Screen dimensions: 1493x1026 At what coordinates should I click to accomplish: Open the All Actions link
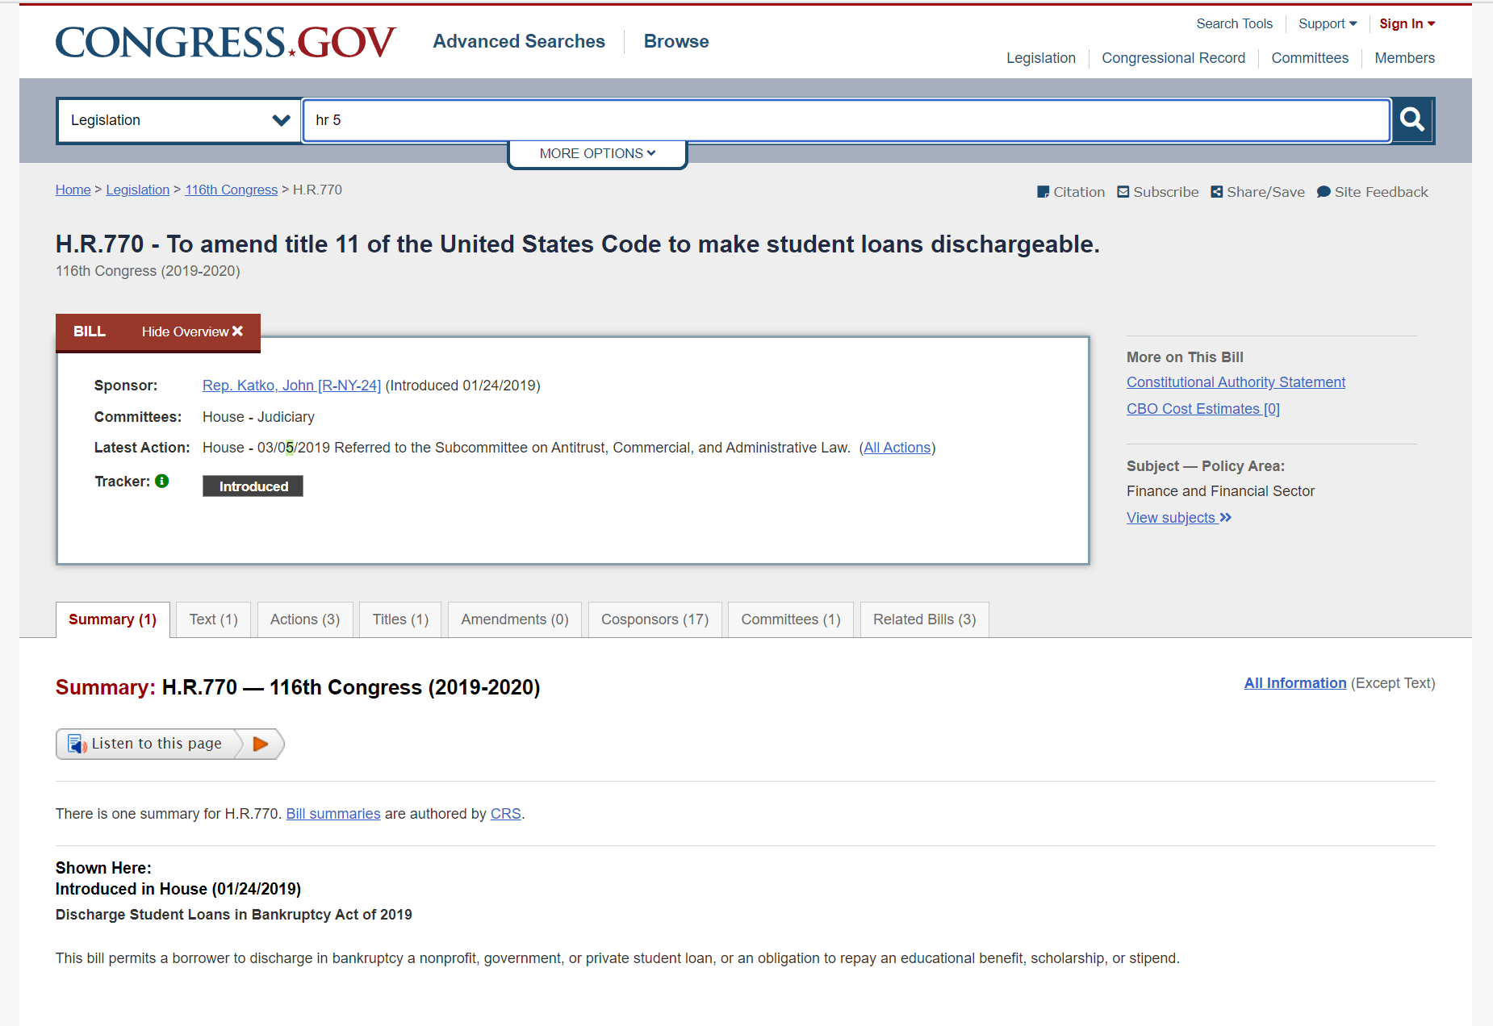coord(897,448)
